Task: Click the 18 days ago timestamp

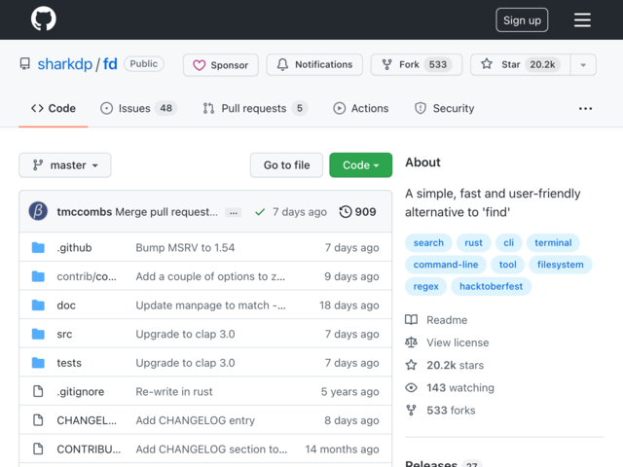Action: coord(348,305)
